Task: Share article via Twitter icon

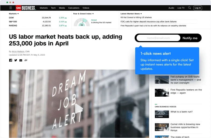Action: click(x=16, y=60)
